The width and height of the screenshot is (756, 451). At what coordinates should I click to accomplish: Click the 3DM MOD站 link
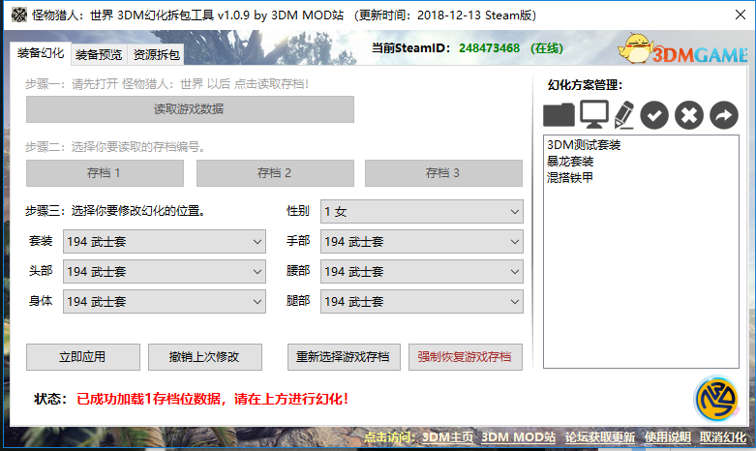pos(519,437)
